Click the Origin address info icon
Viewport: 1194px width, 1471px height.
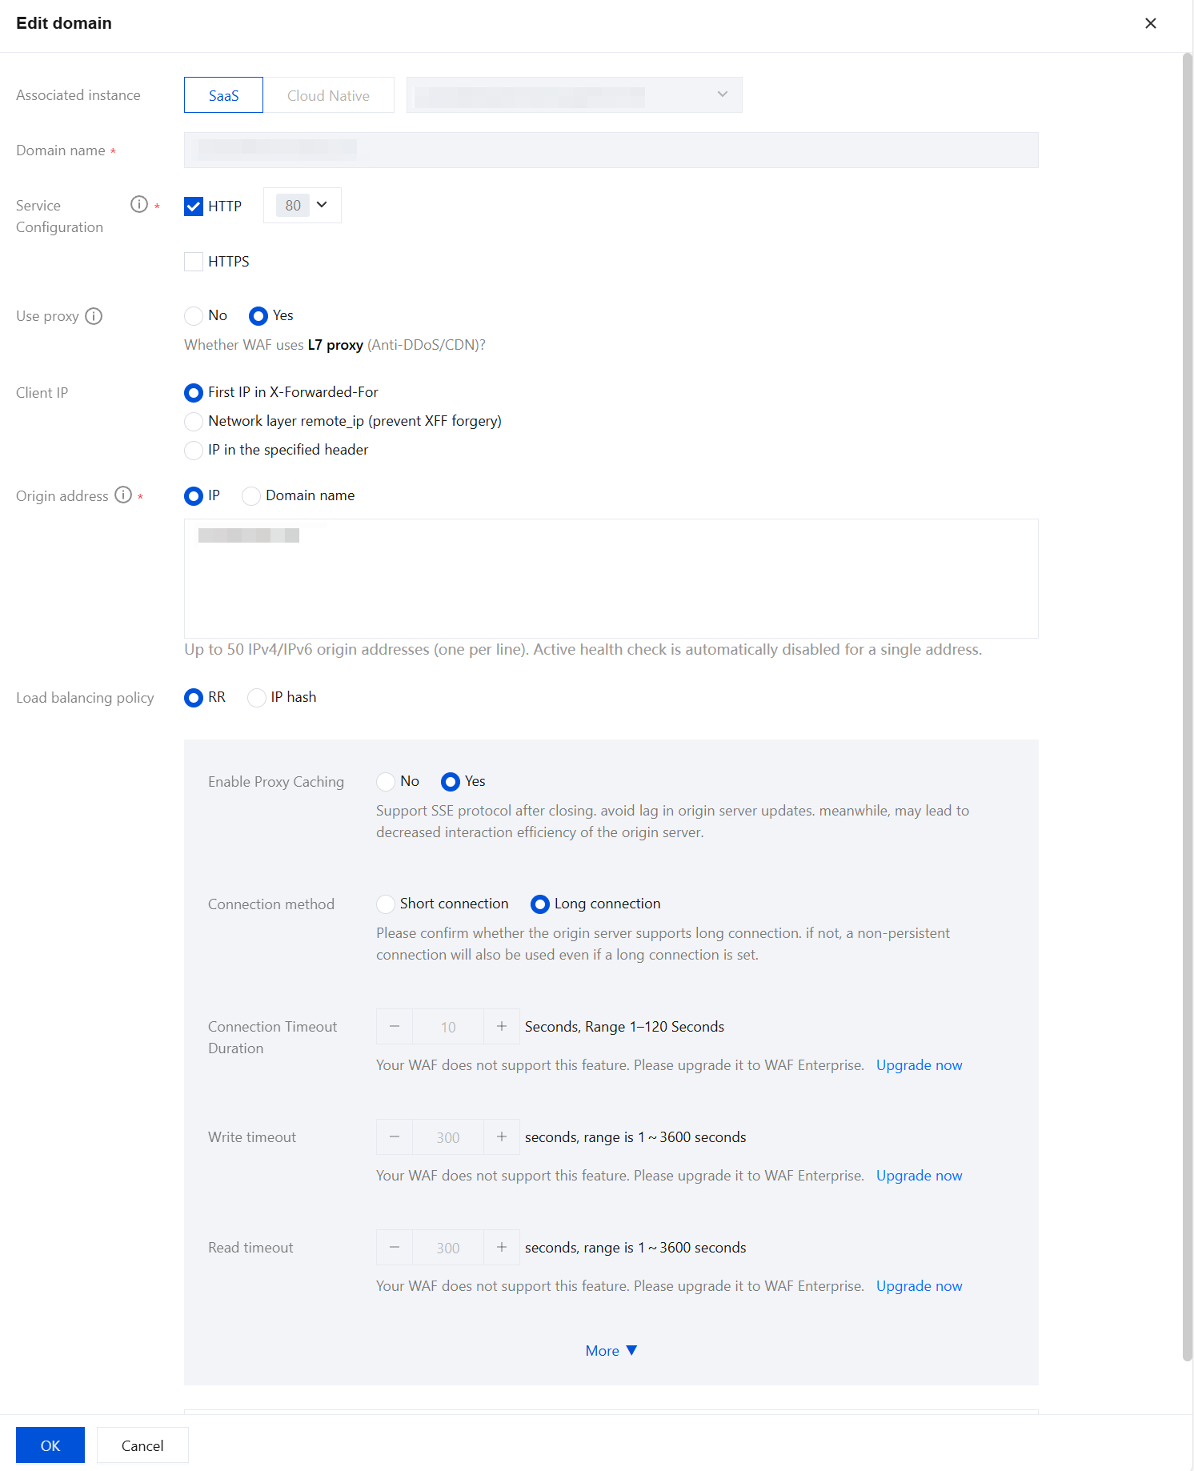[x=123, y=495]
